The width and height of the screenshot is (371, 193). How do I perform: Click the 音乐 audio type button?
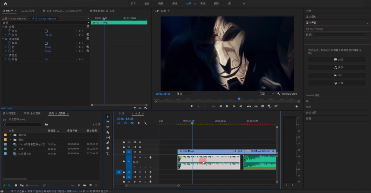337,68
